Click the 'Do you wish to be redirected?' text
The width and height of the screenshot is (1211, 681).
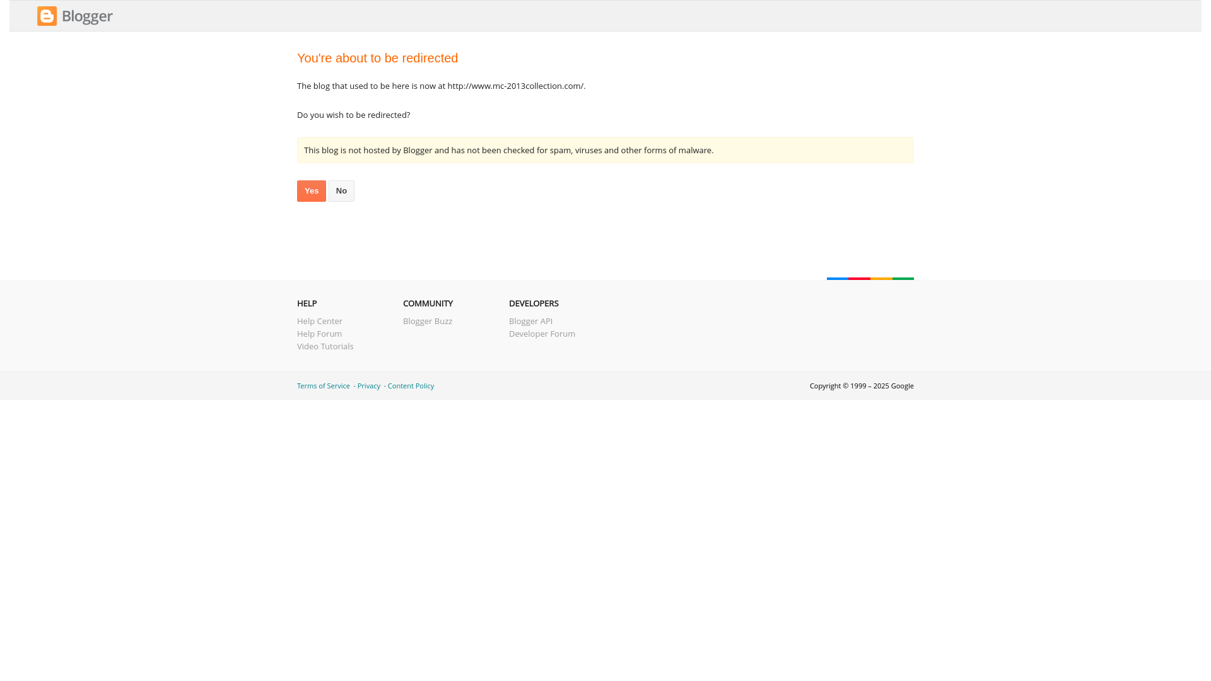[353, 115]
